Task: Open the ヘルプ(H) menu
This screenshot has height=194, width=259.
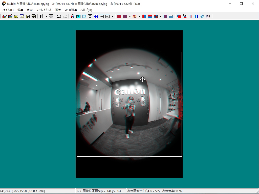Action: [86, 10]
